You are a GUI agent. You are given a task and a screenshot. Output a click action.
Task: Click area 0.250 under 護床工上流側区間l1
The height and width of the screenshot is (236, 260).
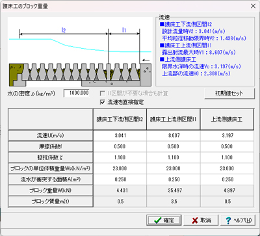(x=174, y=179)
